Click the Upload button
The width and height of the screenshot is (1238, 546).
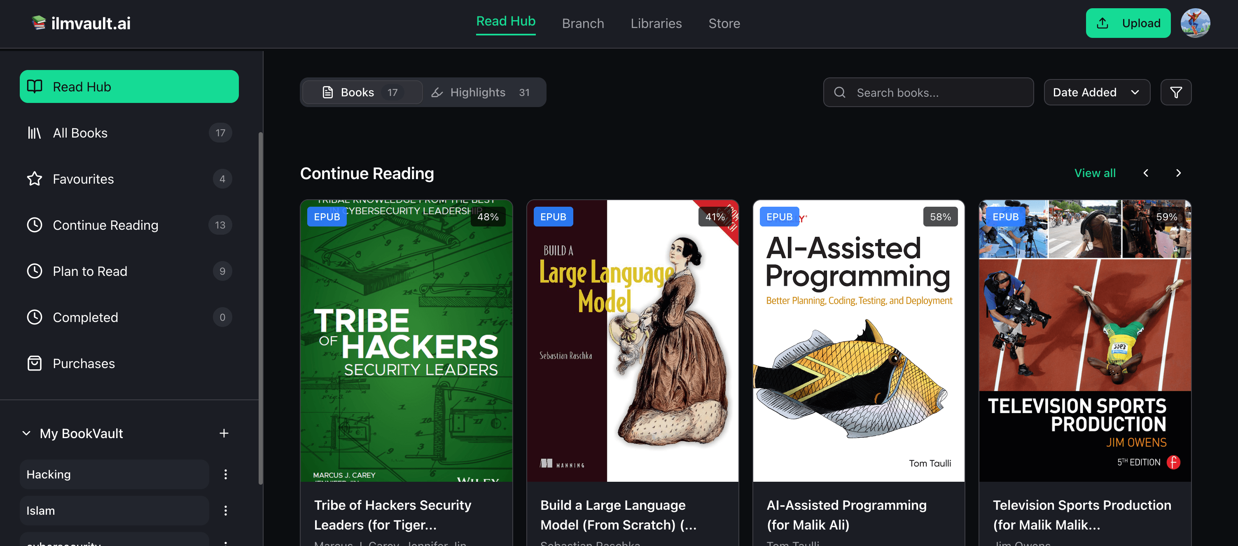coord(1128,23)
